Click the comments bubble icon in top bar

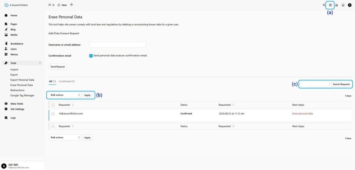pyautogui.click(x=50, y=5)
